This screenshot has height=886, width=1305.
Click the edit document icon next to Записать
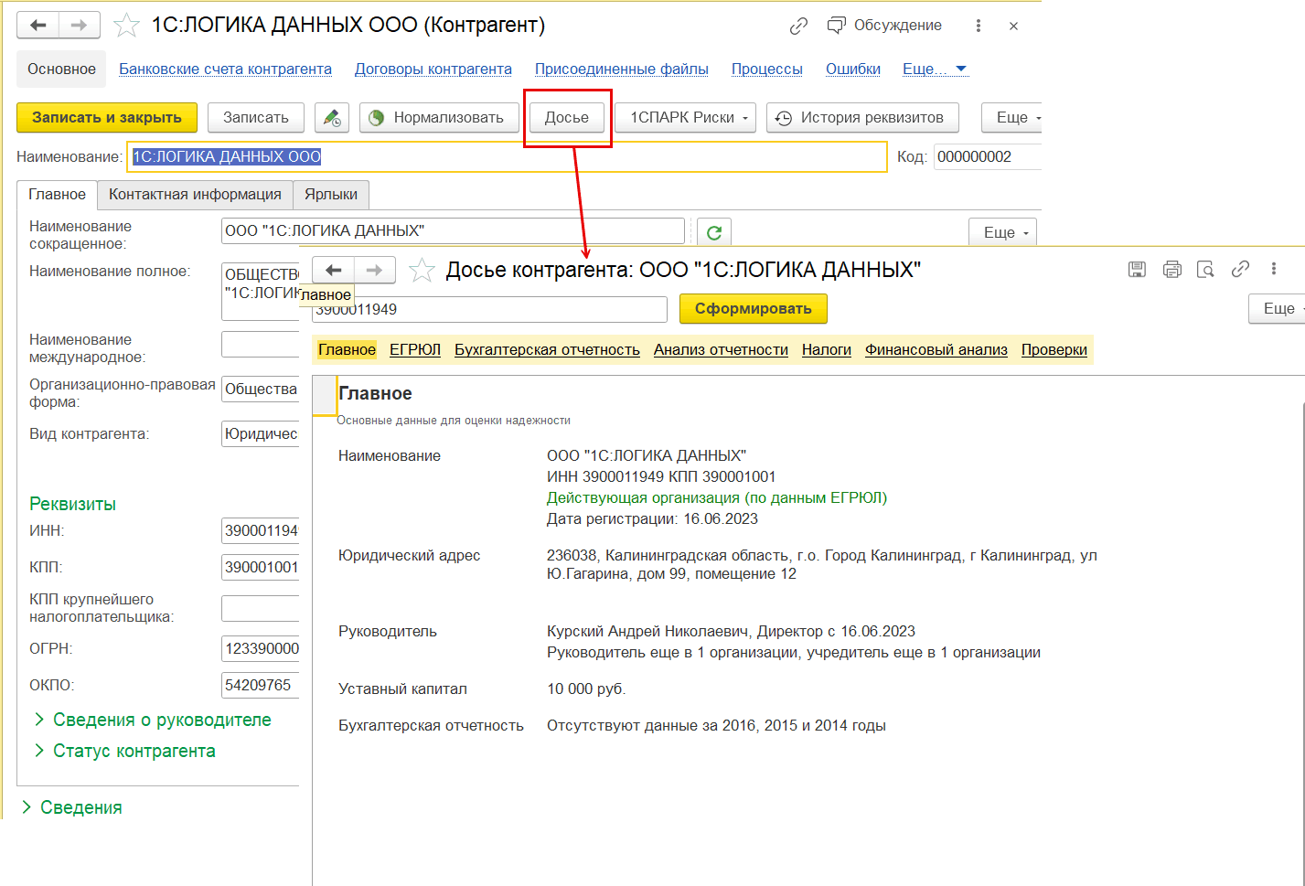tap(332, 118)
